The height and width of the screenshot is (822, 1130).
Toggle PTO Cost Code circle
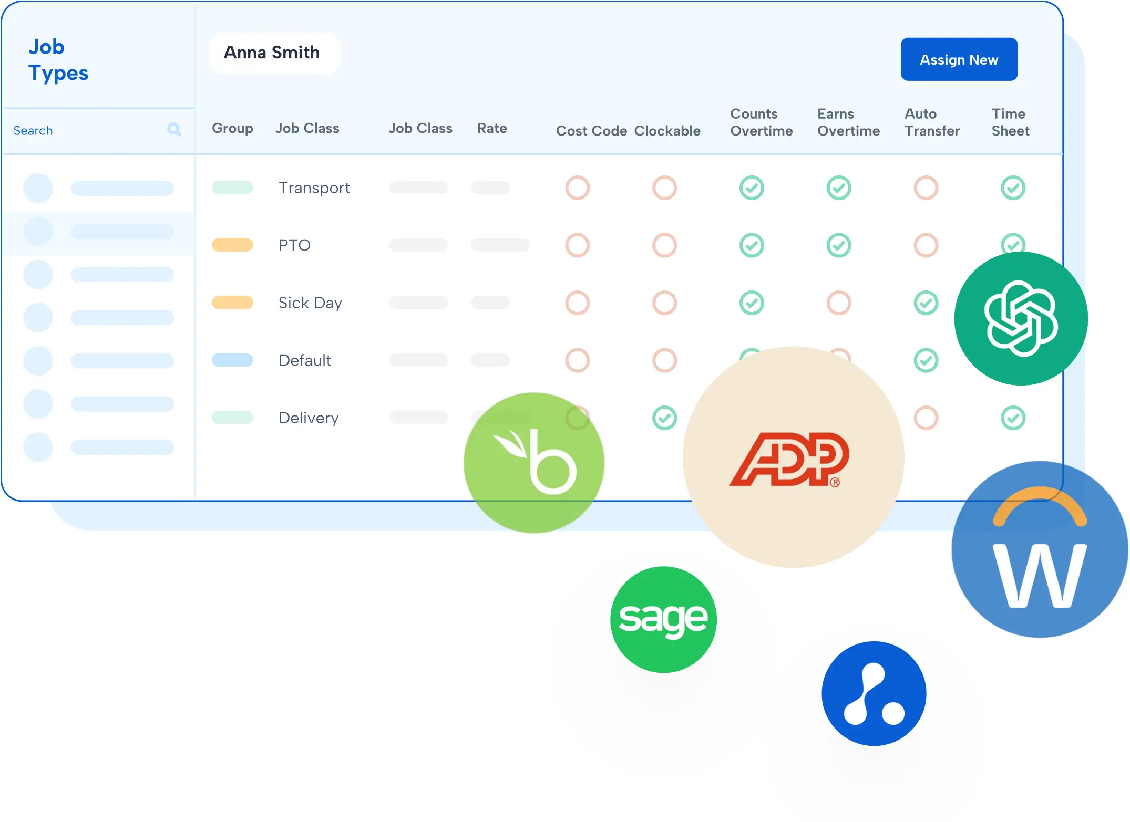tap(578, 245)
